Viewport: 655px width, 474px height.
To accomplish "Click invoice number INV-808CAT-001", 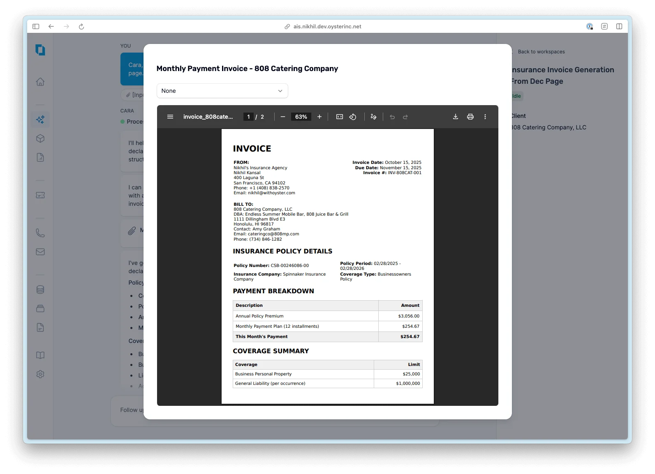I will coord(405,173).
